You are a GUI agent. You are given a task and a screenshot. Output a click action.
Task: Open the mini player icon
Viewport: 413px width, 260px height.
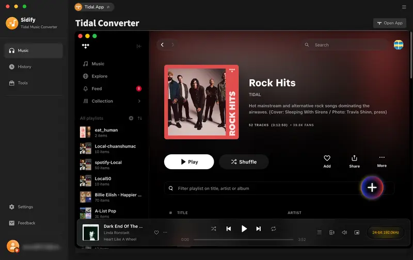pyautogui.click(x=357, y=233)
